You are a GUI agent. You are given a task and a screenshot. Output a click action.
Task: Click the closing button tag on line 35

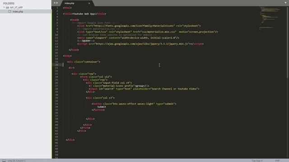click(x=98, y=110)
